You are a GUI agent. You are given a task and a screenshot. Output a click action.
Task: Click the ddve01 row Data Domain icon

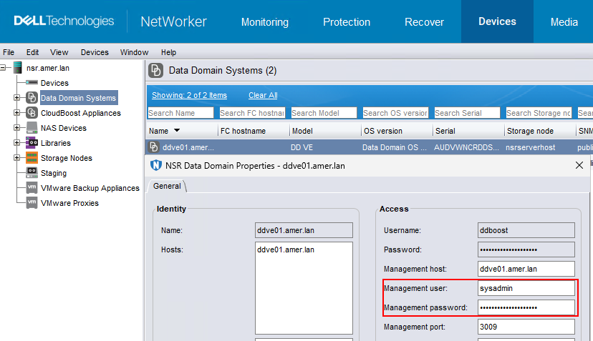(153, 147)
